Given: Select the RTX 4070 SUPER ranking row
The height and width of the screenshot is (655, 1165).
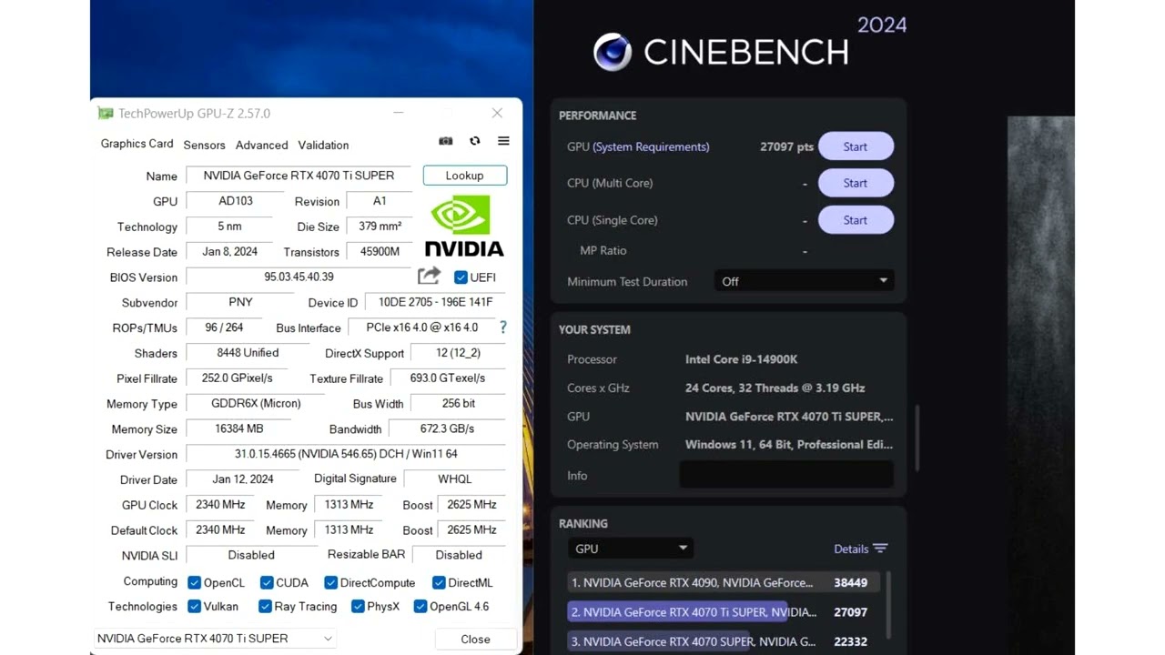Looking at the screenshot, I should [724, 641].
